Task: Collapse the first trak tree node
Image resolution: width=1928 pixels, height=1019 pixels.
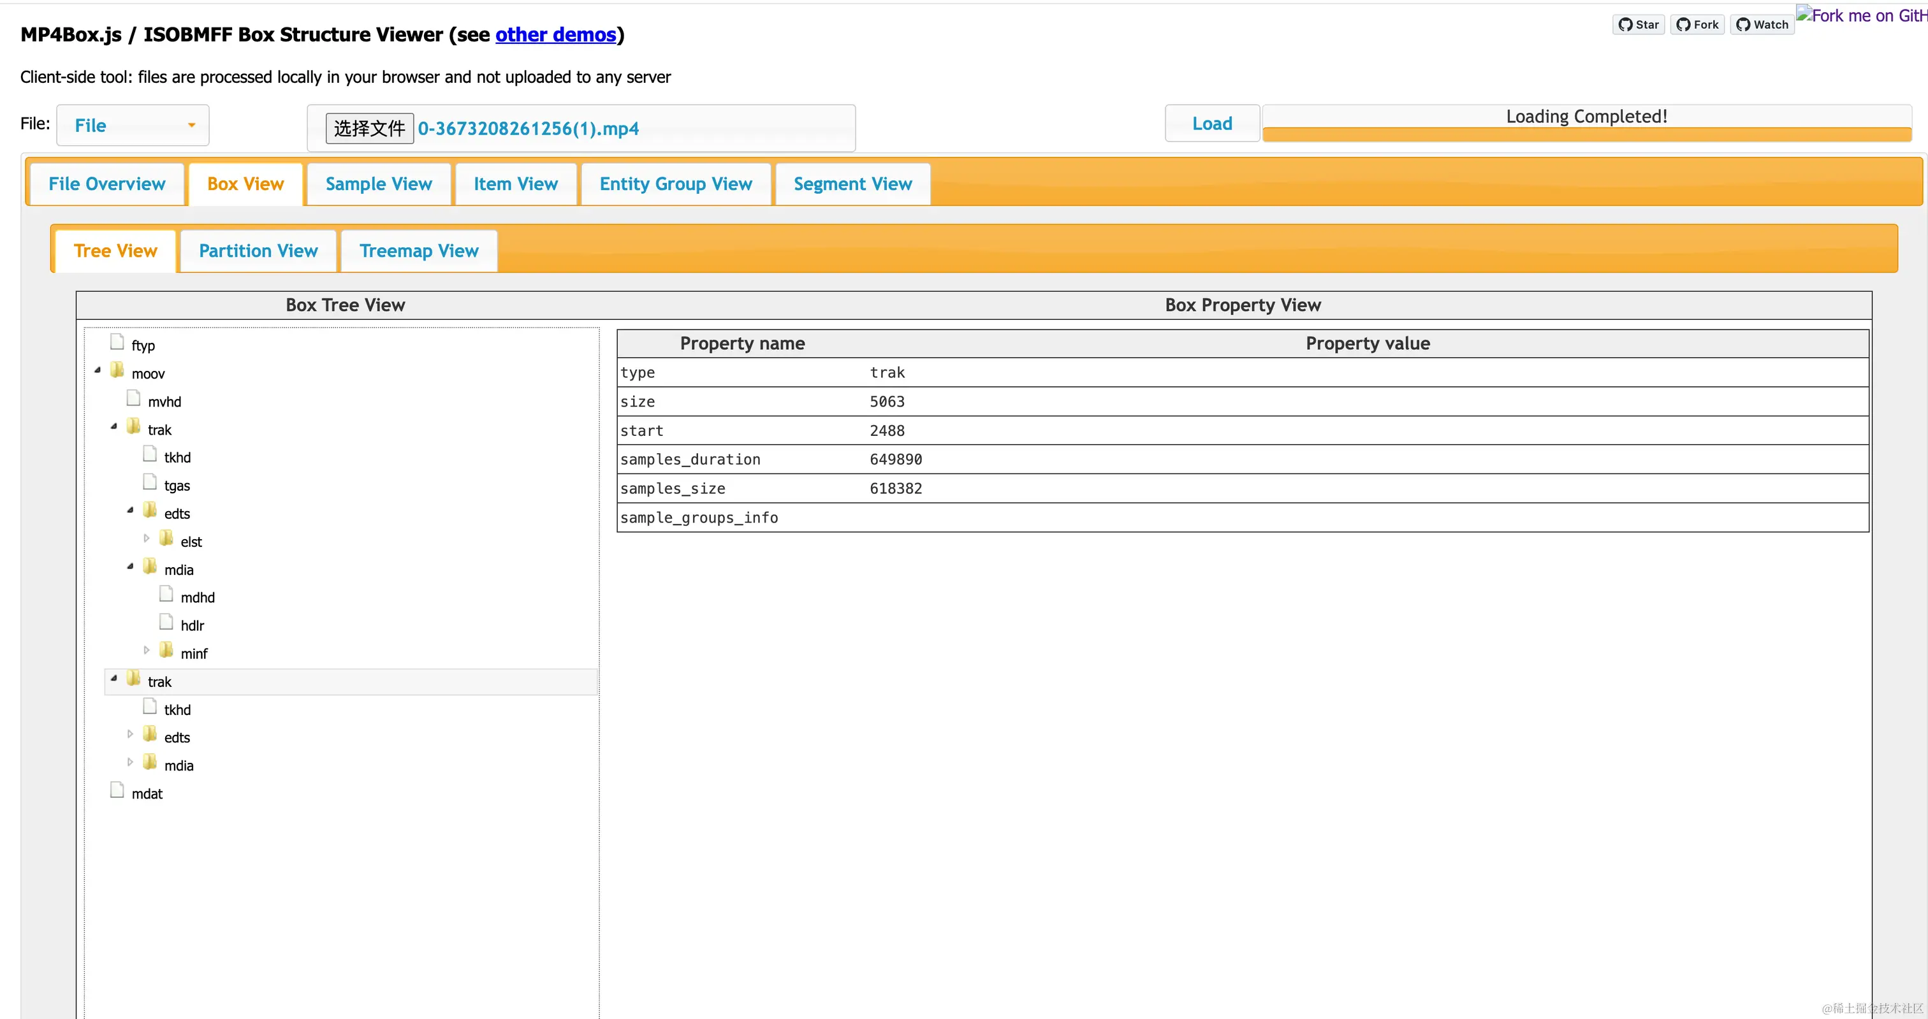Action: pyautogui.click(x=115, y=426)
